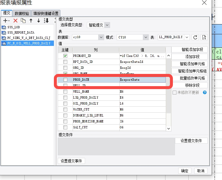Click the PRIMARY_ID value formula cell
222x180 pixels.
point(143,56)
